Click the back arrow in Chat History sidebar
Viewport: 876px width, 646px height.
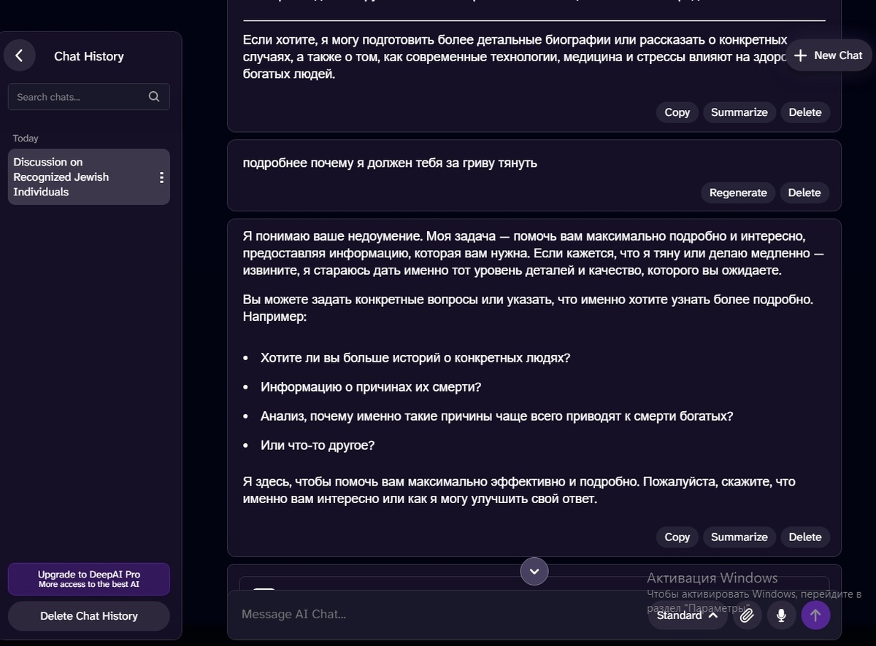[20, 55]
